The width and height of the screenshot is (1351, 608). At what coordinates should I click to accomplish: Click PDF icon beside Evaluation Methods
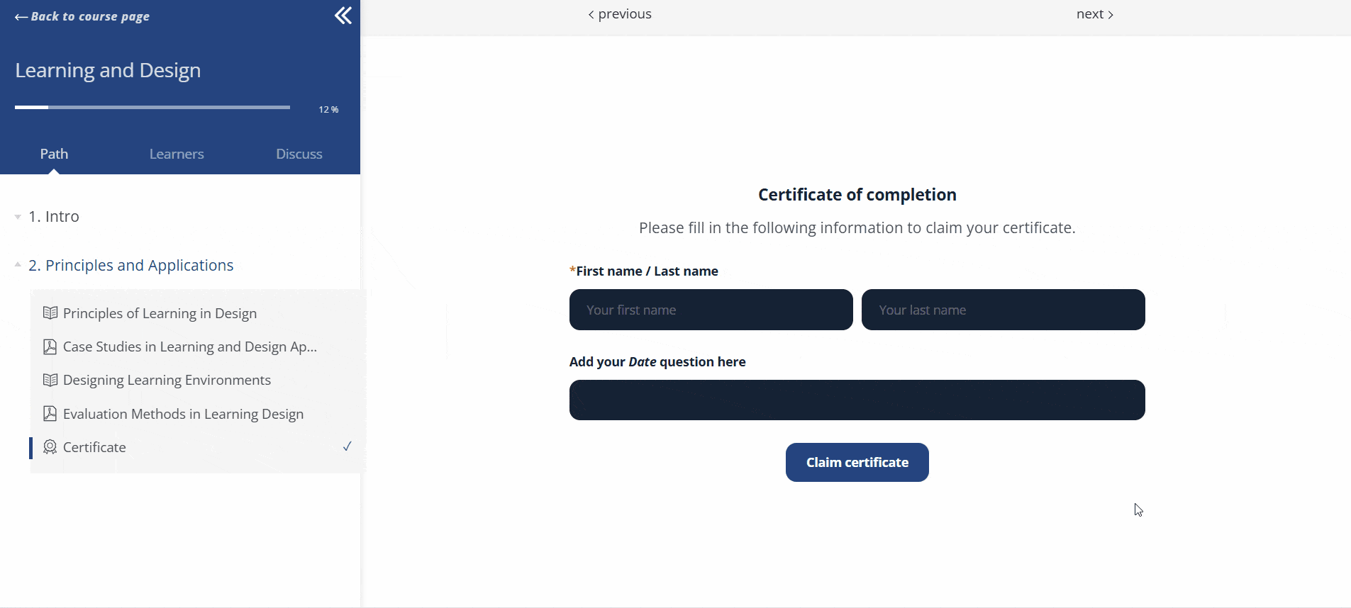tap(50, 414)
